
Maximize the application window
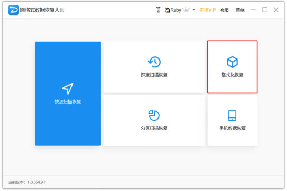(265, 10)
